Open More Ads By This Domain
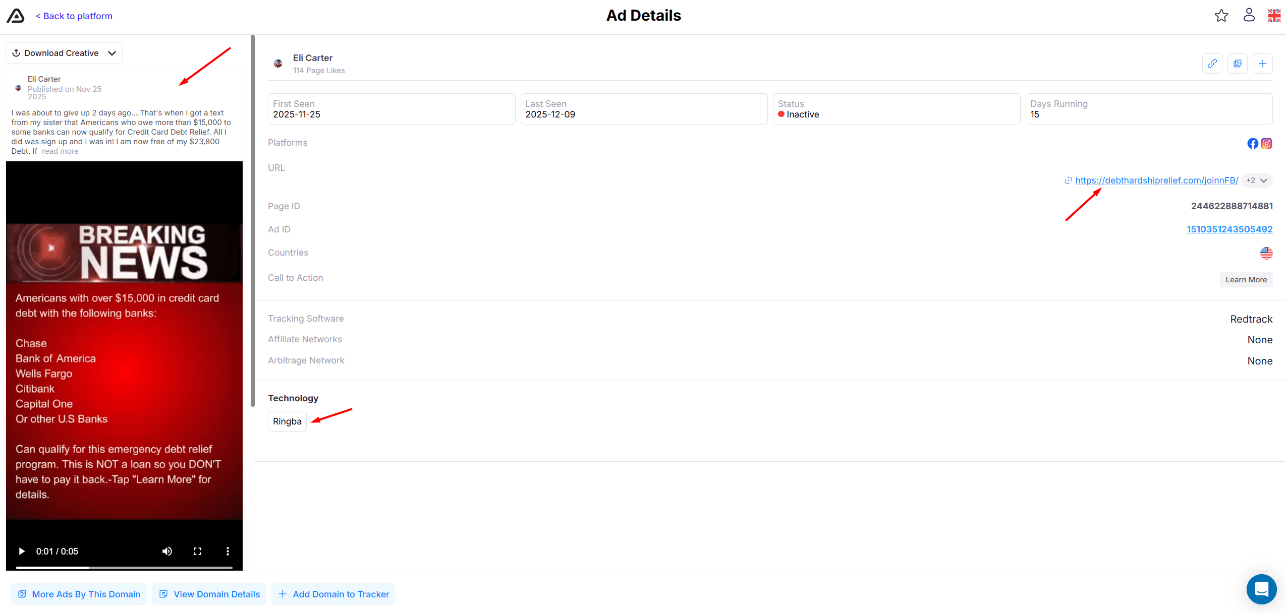1286x613 pixels. 79,594
